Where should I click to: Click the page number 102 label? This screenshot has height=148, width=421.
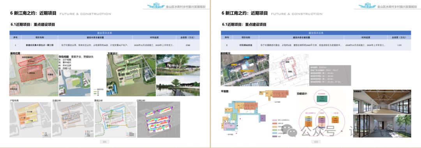(x=316, y=141)
